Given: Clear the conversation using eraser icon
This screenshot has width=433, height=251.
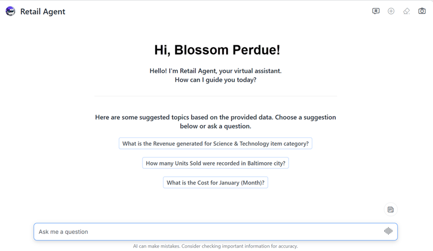Looking at the screenshot, I should click(x=406, y=11).
